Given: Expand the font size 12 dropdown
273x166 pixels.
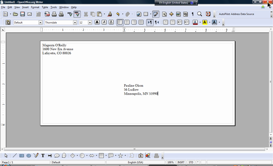Looking at the screenshot, I should coord(90,23).
